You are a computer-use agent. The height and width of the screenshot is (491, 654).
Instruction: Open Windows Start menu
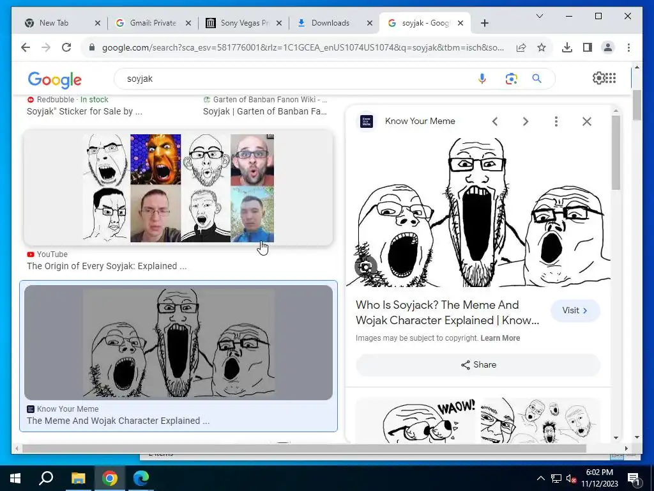(15, 478)
